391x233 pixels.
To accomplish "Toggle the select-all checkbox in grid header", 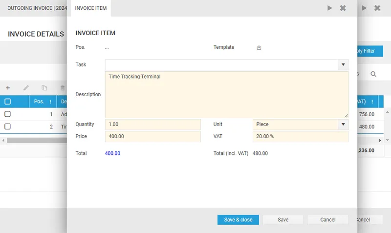I will click(7, 102).
